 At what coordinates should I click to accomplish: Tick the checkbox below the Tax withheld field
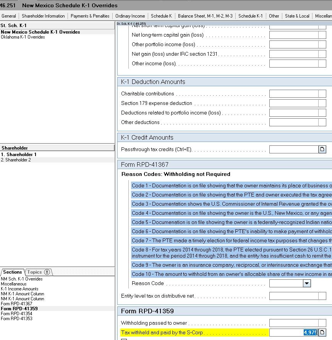click(123, 338)
